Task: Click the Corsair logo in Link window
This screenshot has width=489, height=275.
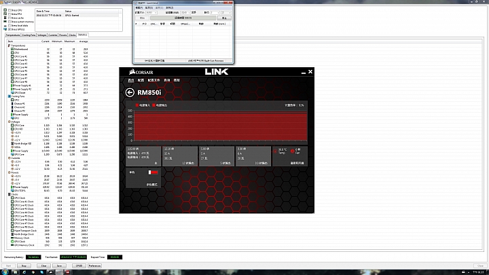Action: [x=141, y=72]
